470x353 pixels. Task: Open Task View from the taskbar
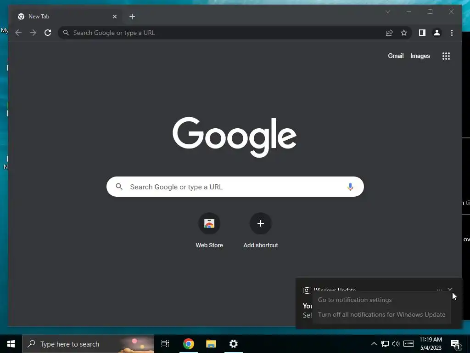tap(165, 344)
